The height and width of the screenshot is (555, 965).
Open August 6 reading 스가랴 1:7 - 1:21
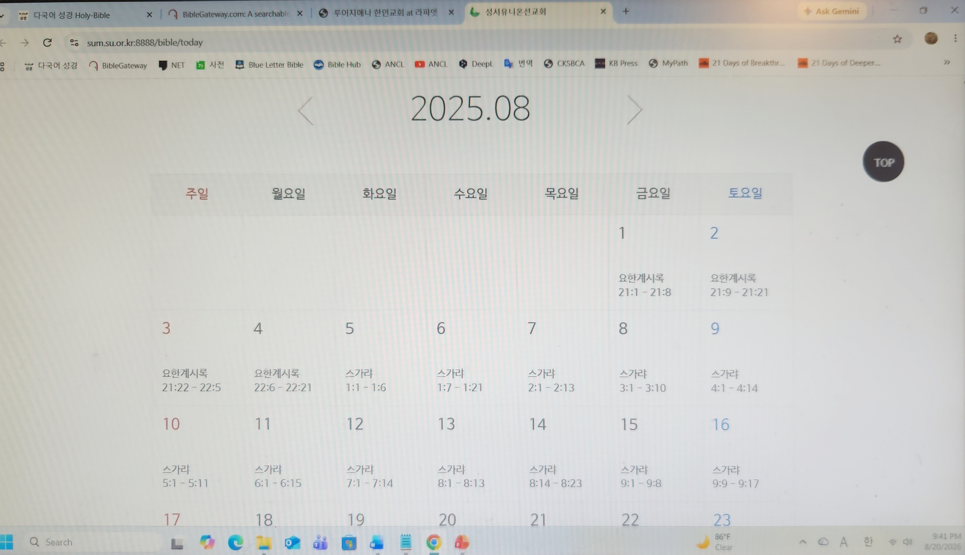click(459, 380)
